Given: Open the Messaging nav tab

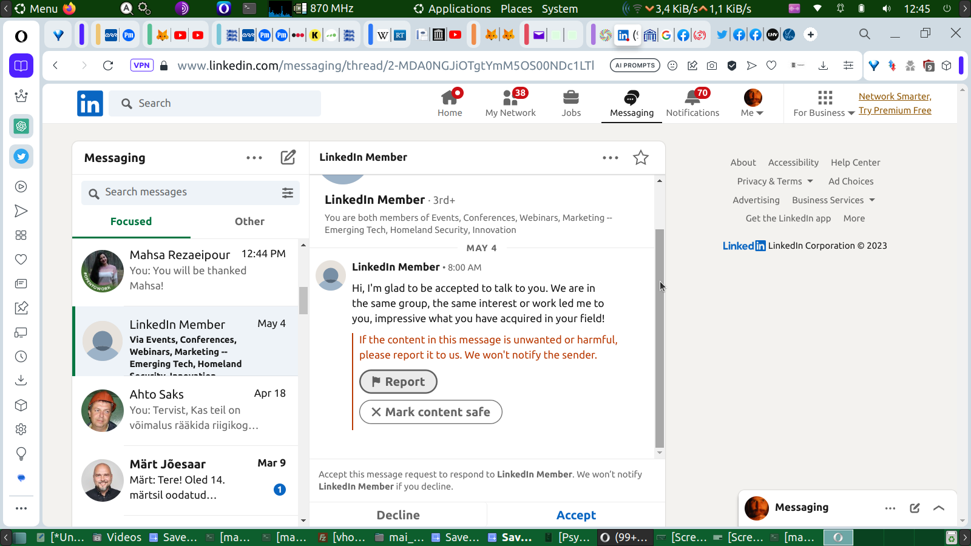Looking at the screenshot, I should (632, 103).
